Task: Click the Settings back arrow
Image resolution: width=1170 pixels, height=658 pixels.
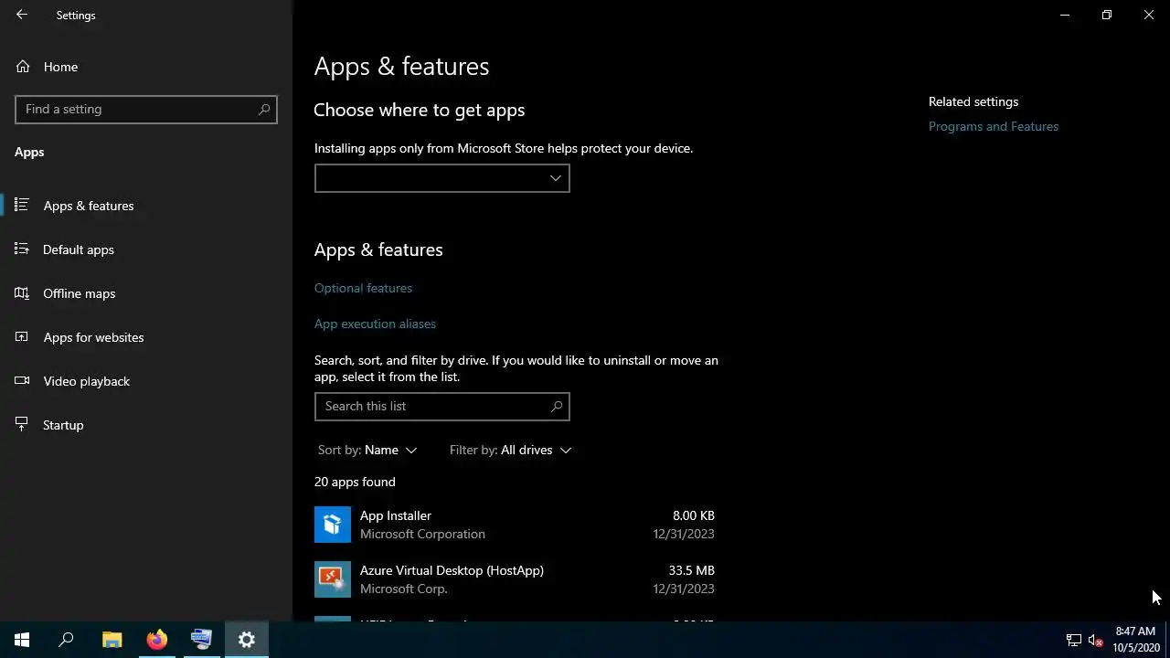Action: pos(22,15)
